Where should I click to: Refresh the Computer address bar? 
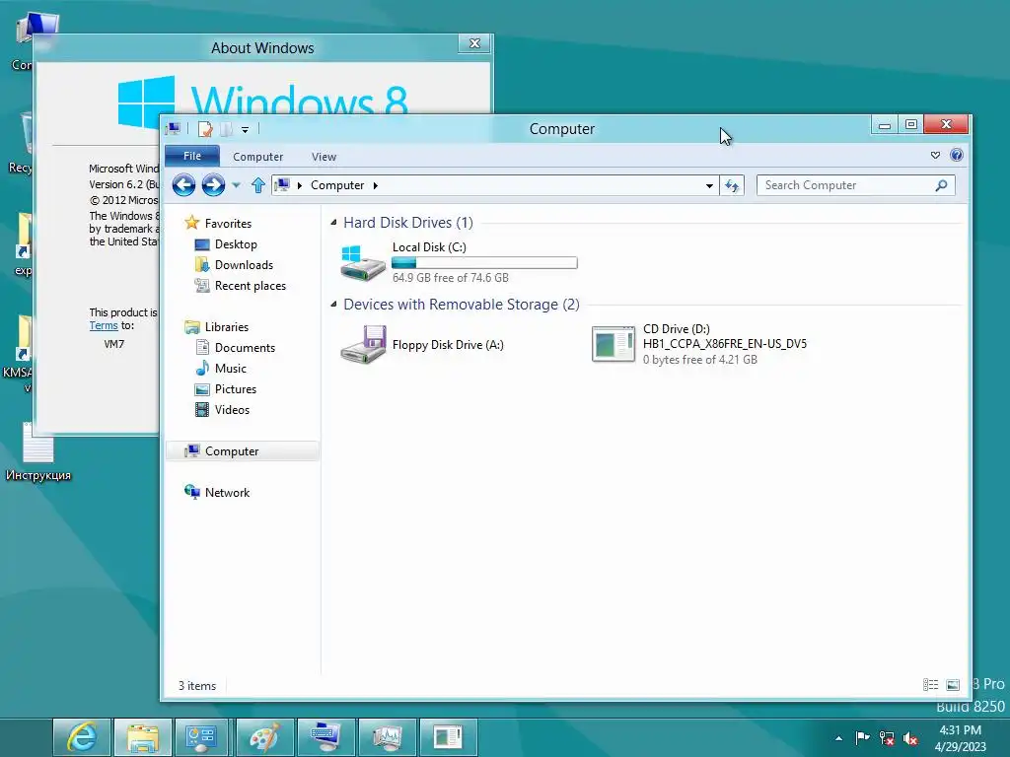[732, 185]
